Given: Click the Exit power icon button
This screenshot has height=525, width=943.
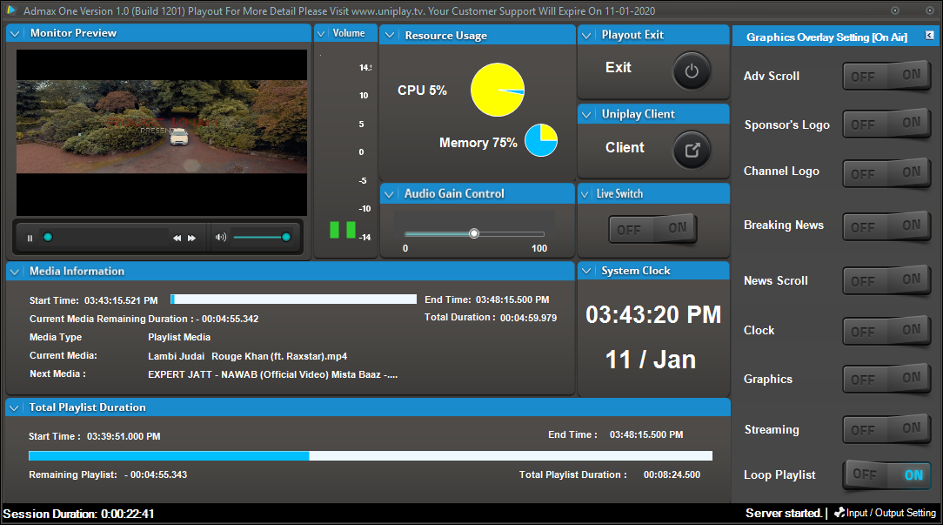Looking at the screenshot, I should click(692, 71).
